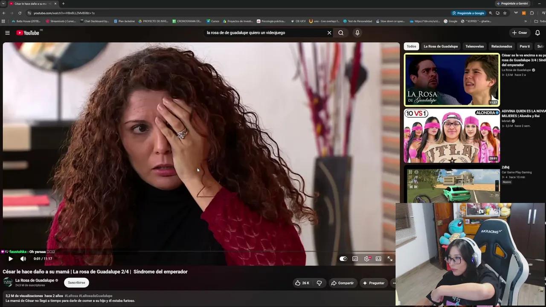Open the Crear upload menu
Screen dimensions: 546x307
pyautogui.click(x=520, y=33)
